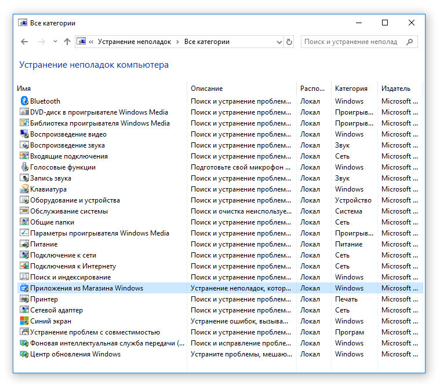Image resolution: width=440 pixels, height=386 pixels.
Task: Click the Питание icon
Action: [x=24, y=244]
